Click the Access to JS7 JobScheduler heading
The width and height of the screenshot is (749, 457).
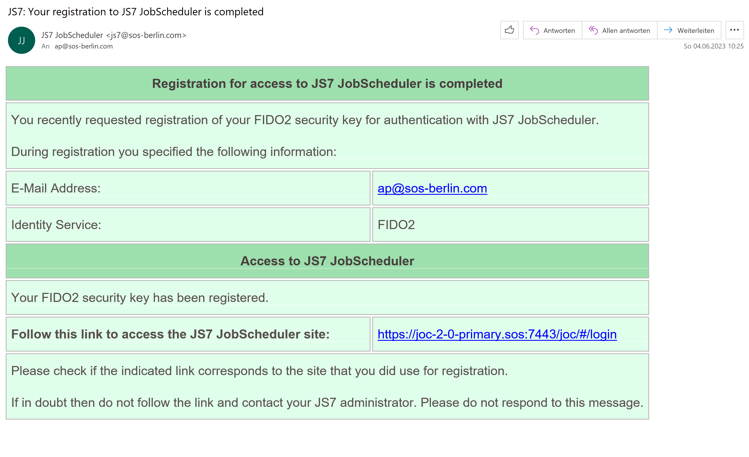(x=327, y=261)
